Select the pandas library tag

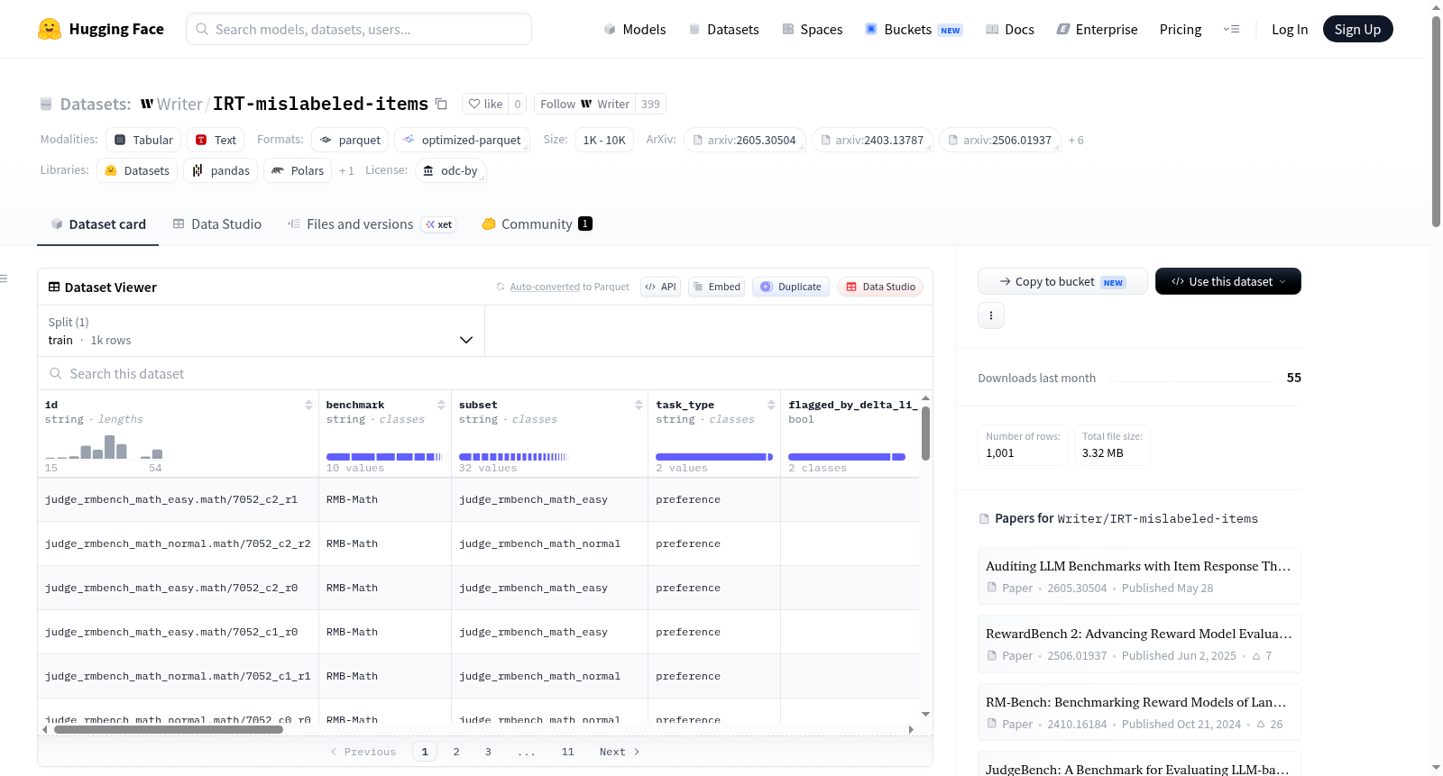pos(221,171)
